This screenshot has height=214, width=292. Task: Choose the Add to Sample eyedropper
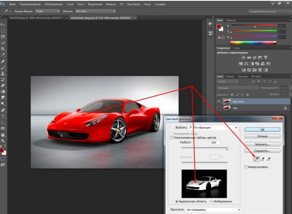(x=263, y=159)
